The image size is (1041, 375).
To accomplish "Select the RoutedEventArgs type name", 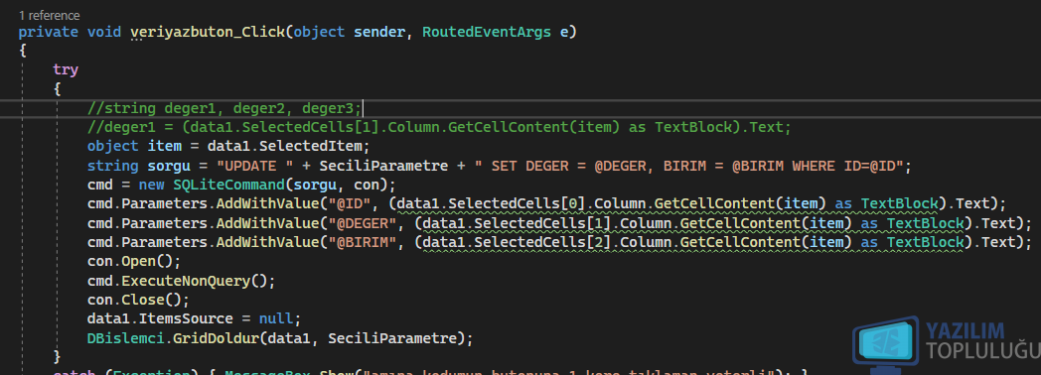I will click(487, 32).
